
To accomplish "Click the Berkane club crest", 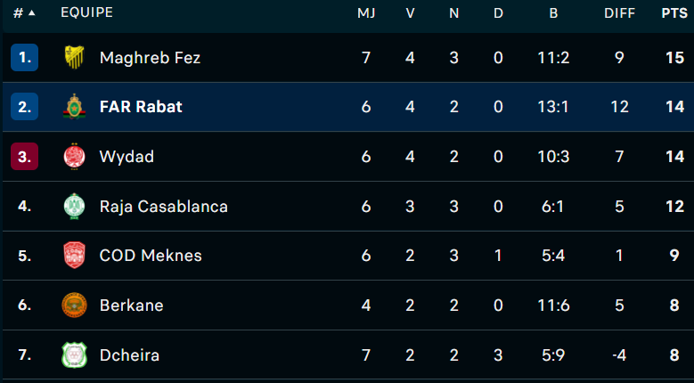I will click(x=74, y=306).
